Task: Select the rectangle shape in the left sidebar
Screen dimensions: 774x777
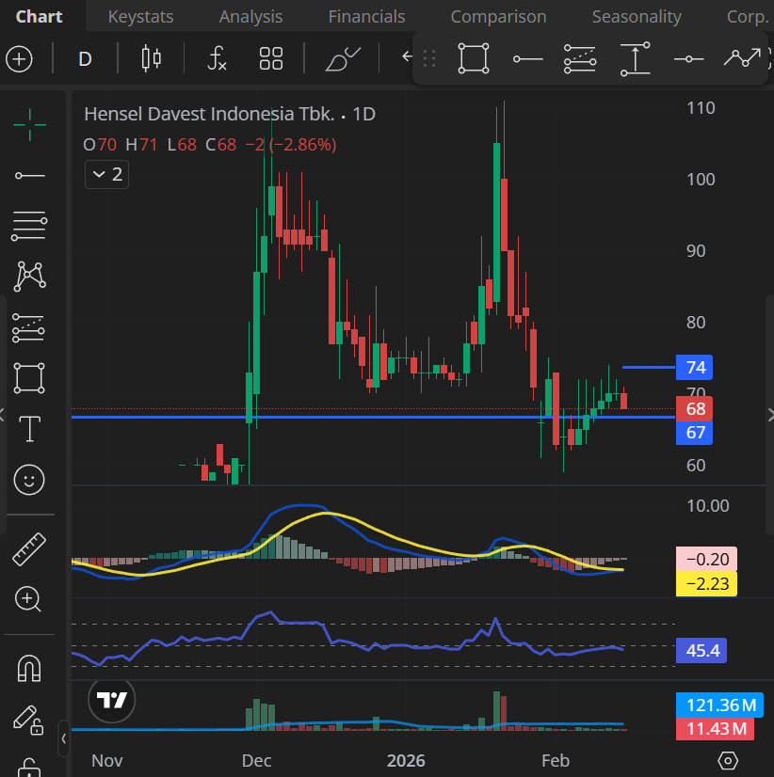Action: tap(30, 378)
